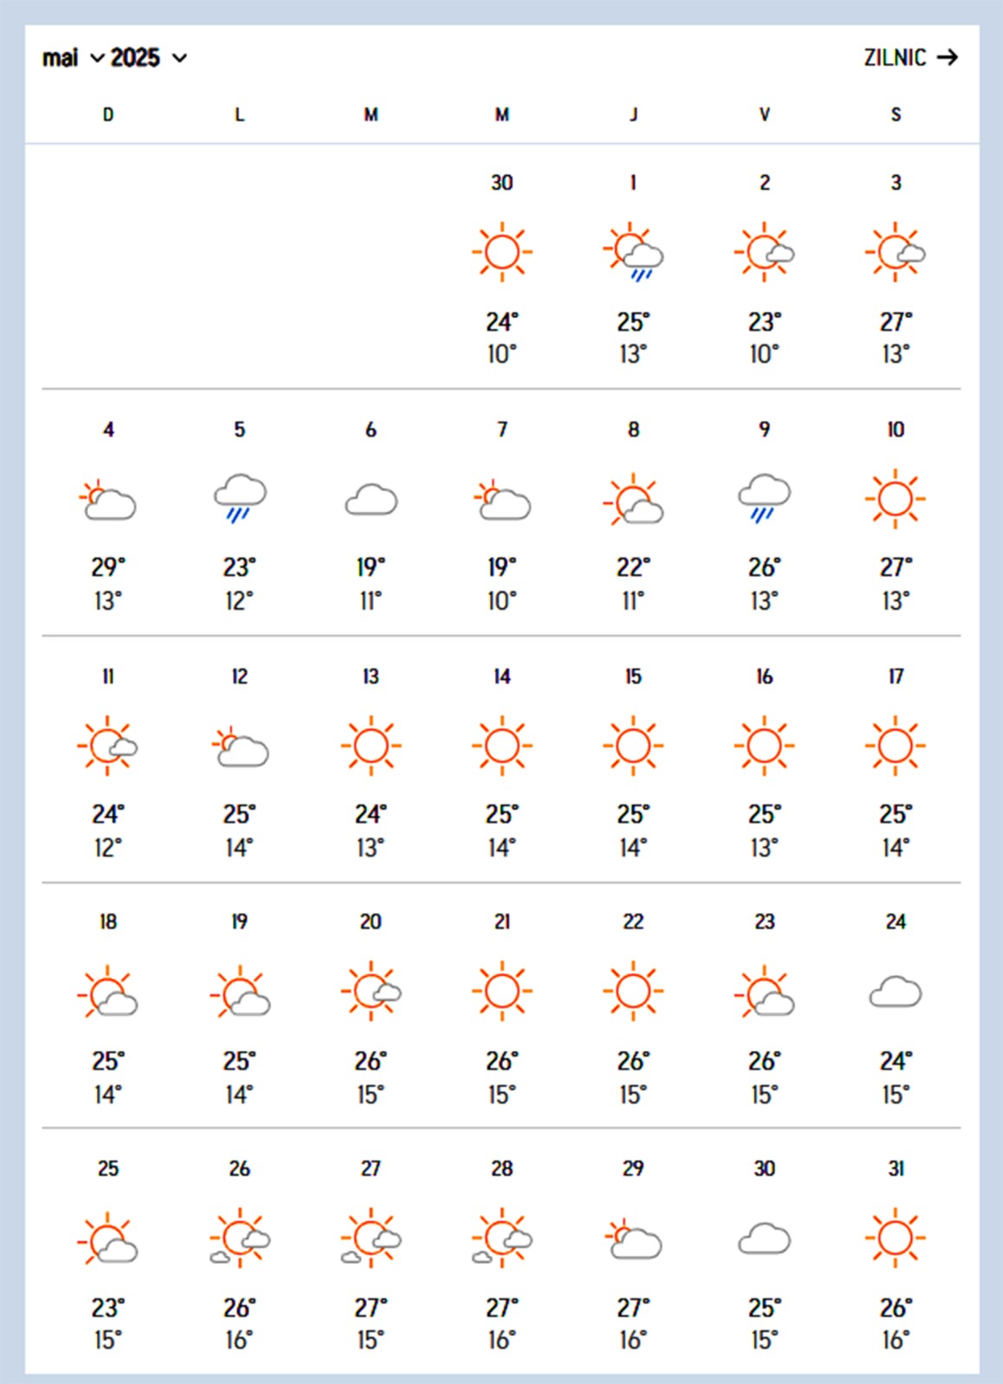1003x1384 pixels.
Task: Click the arrow next to ZILNIC
Action: click(948, 58)
